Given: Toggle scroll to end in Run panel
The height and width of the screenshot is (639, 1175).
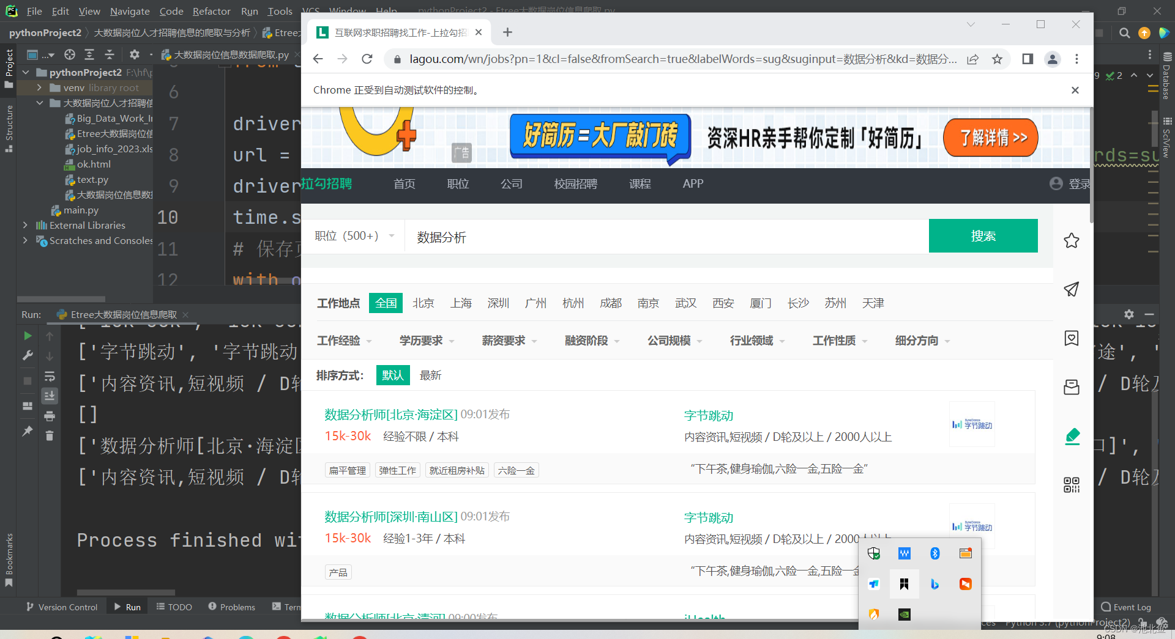Looking at the screenshot, I should pyautogui.click(x=50, y=396).
